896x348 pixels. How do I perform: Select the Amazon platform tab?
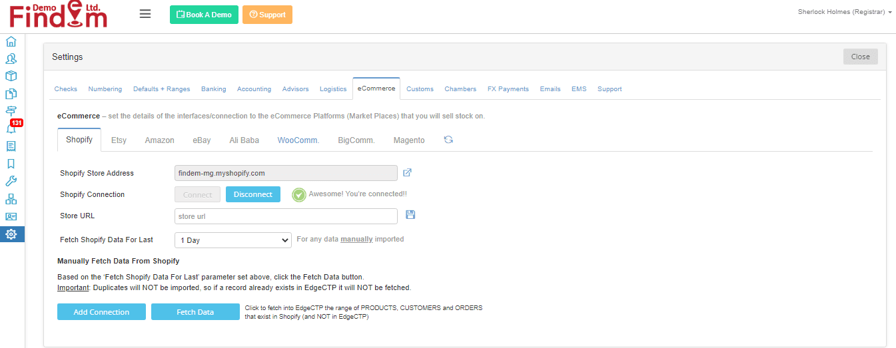click(160, 140)
